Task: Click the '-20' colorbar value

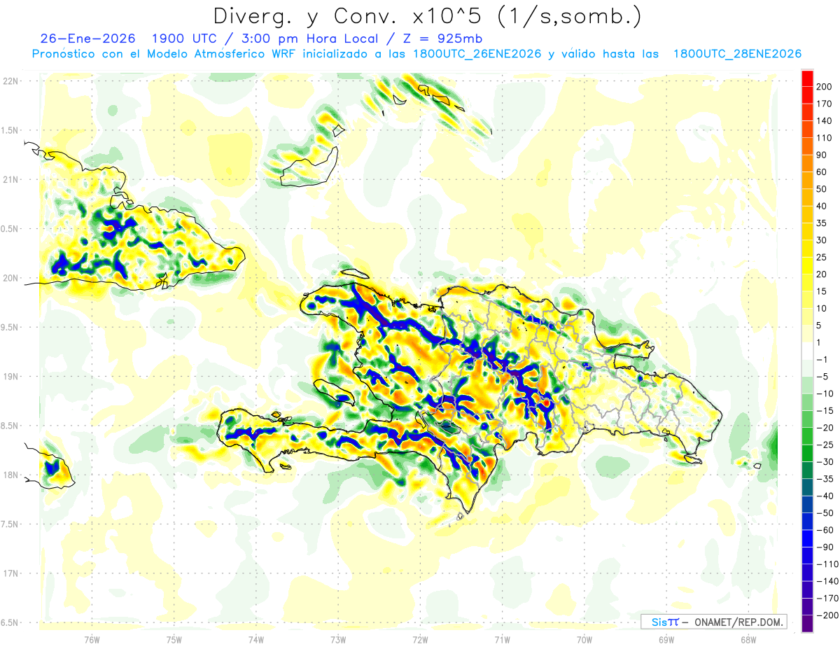Action: pyautogui.click(x=825, y=428)
